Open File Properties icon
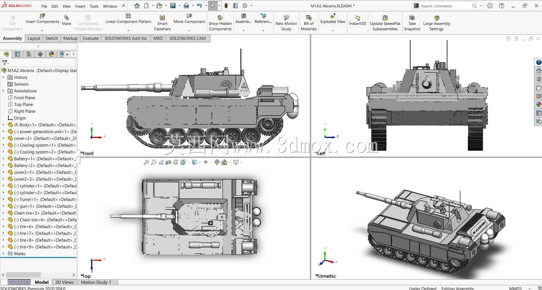The image size is (542, 290). coord(235,6)
